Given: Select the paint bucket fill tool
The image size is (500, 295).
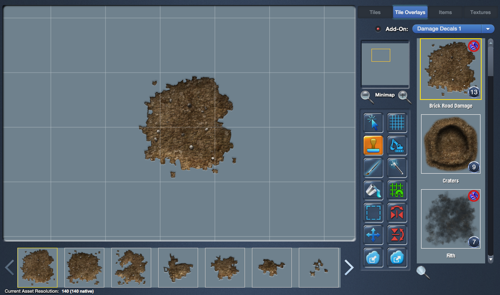Looking at the screenshot, I should pyautogui.click(x=373, y=190).
